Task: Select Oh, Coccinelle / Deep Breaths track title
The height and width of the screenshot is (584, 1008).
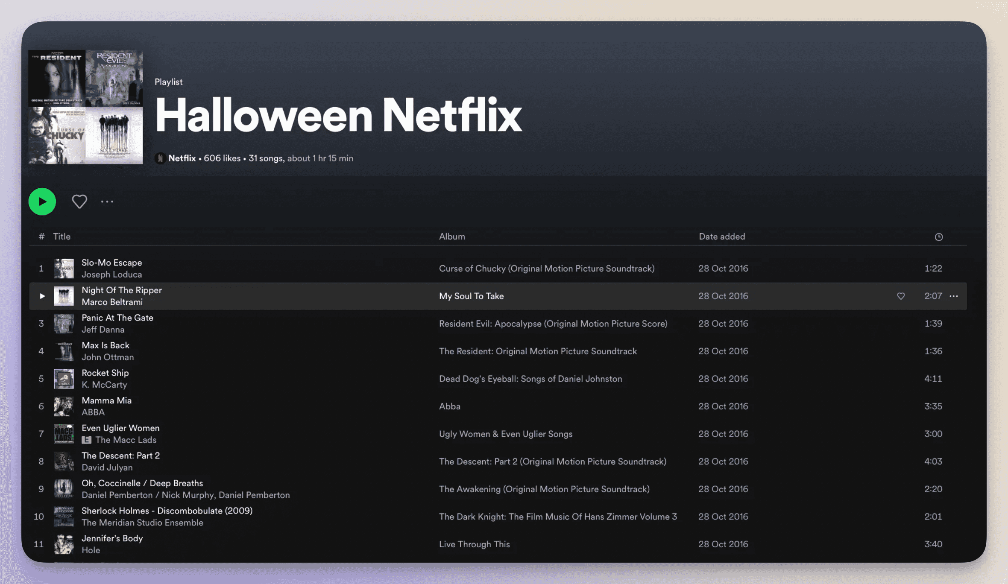Action: [x=142, y=483]
